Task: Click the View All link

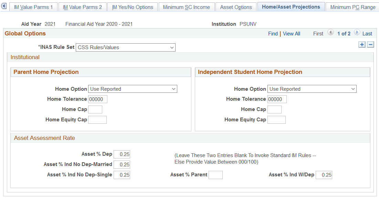Action: tap(291, 33)
